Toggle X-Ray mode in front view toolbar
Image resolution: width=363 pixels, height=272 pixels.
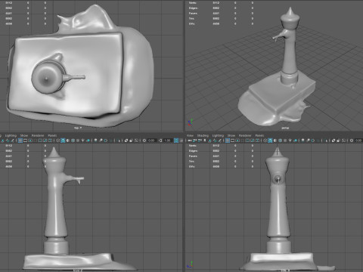(334, 141)
